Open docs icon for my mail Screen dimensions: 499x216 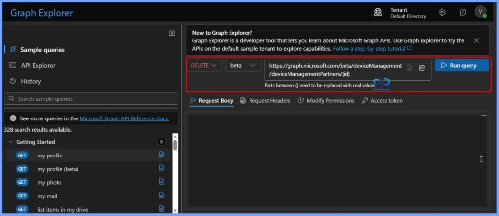click(x=162, y=195)
